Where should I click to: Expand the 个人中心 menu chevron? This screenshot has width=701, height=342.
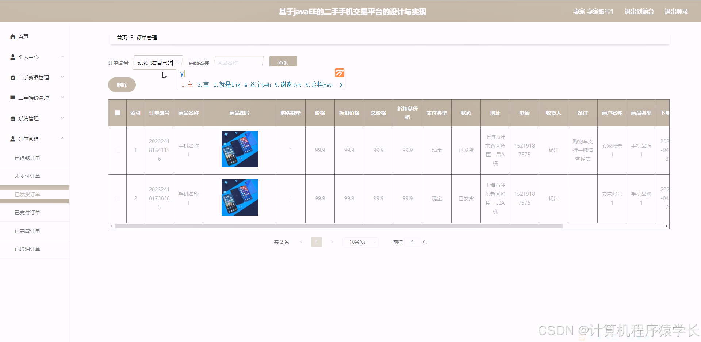point(62,57)
